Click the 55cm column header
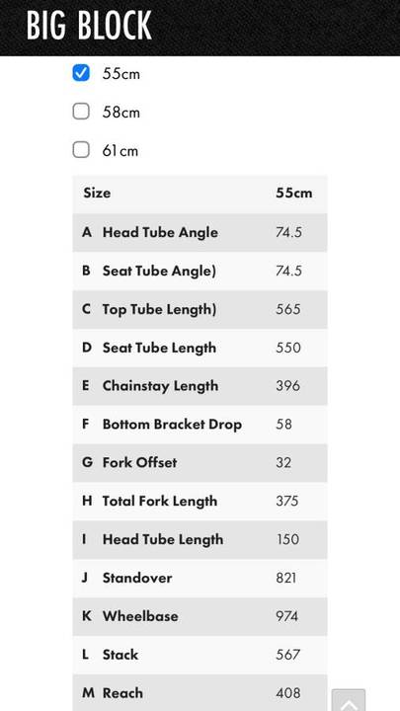 point(294,194)
